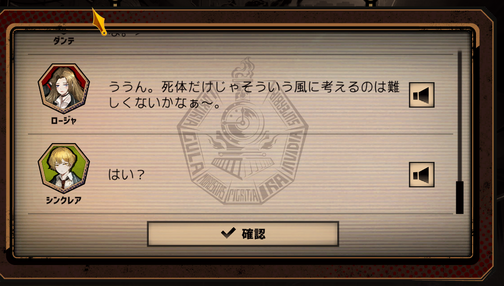Click the flame torch atop the emblem
Viewport: 504px width, 286px height.
[x=244, y=69]
